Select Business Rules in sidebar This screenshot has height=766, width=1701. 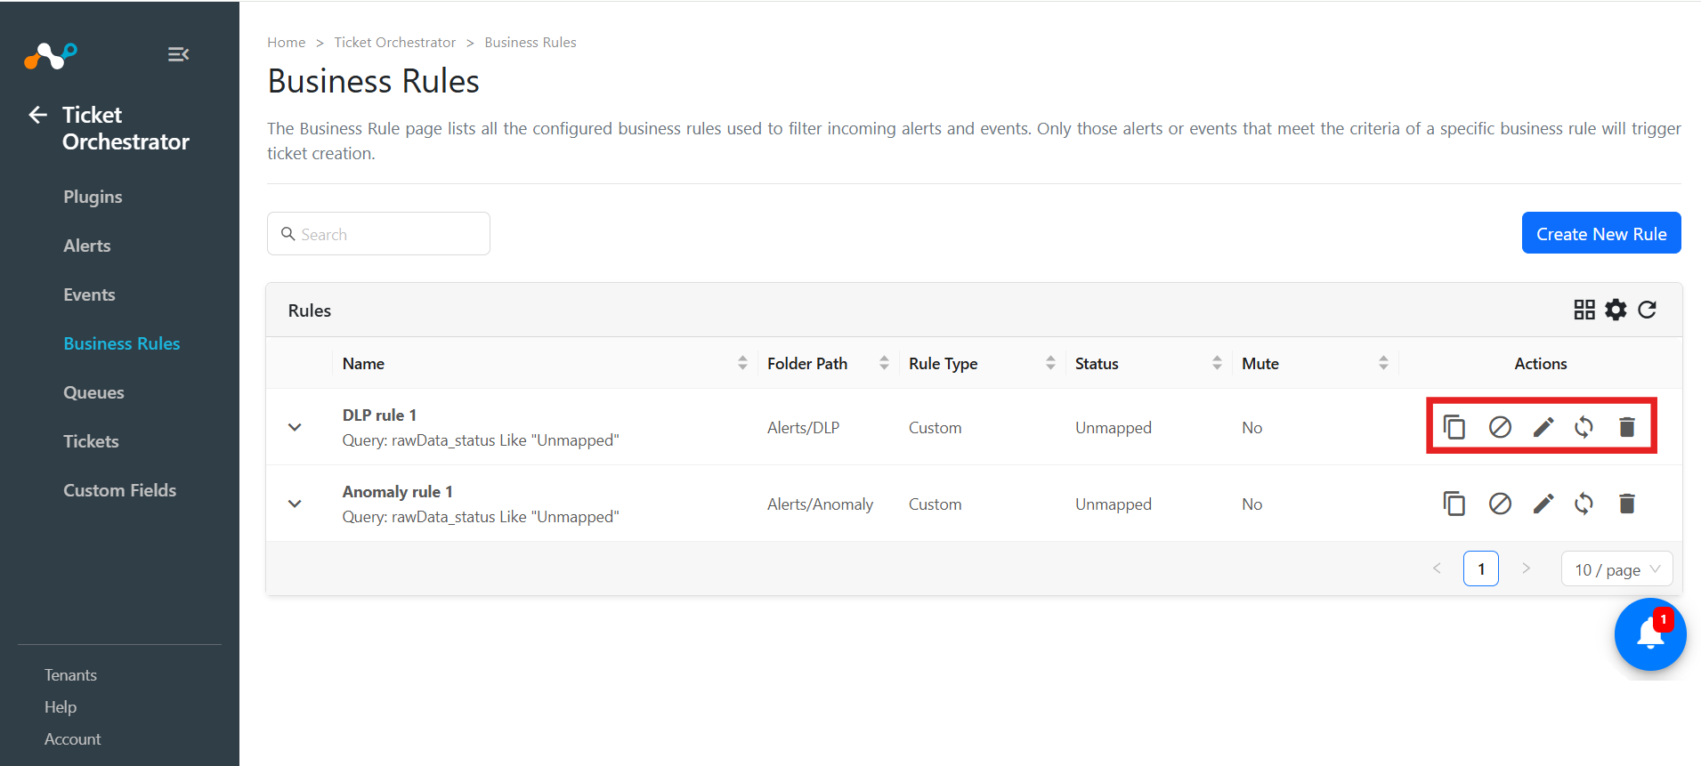pyautogui.click(x=122, y=343)
